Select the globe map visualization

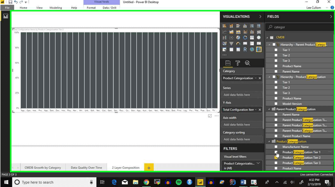click(x=259, y=37)
